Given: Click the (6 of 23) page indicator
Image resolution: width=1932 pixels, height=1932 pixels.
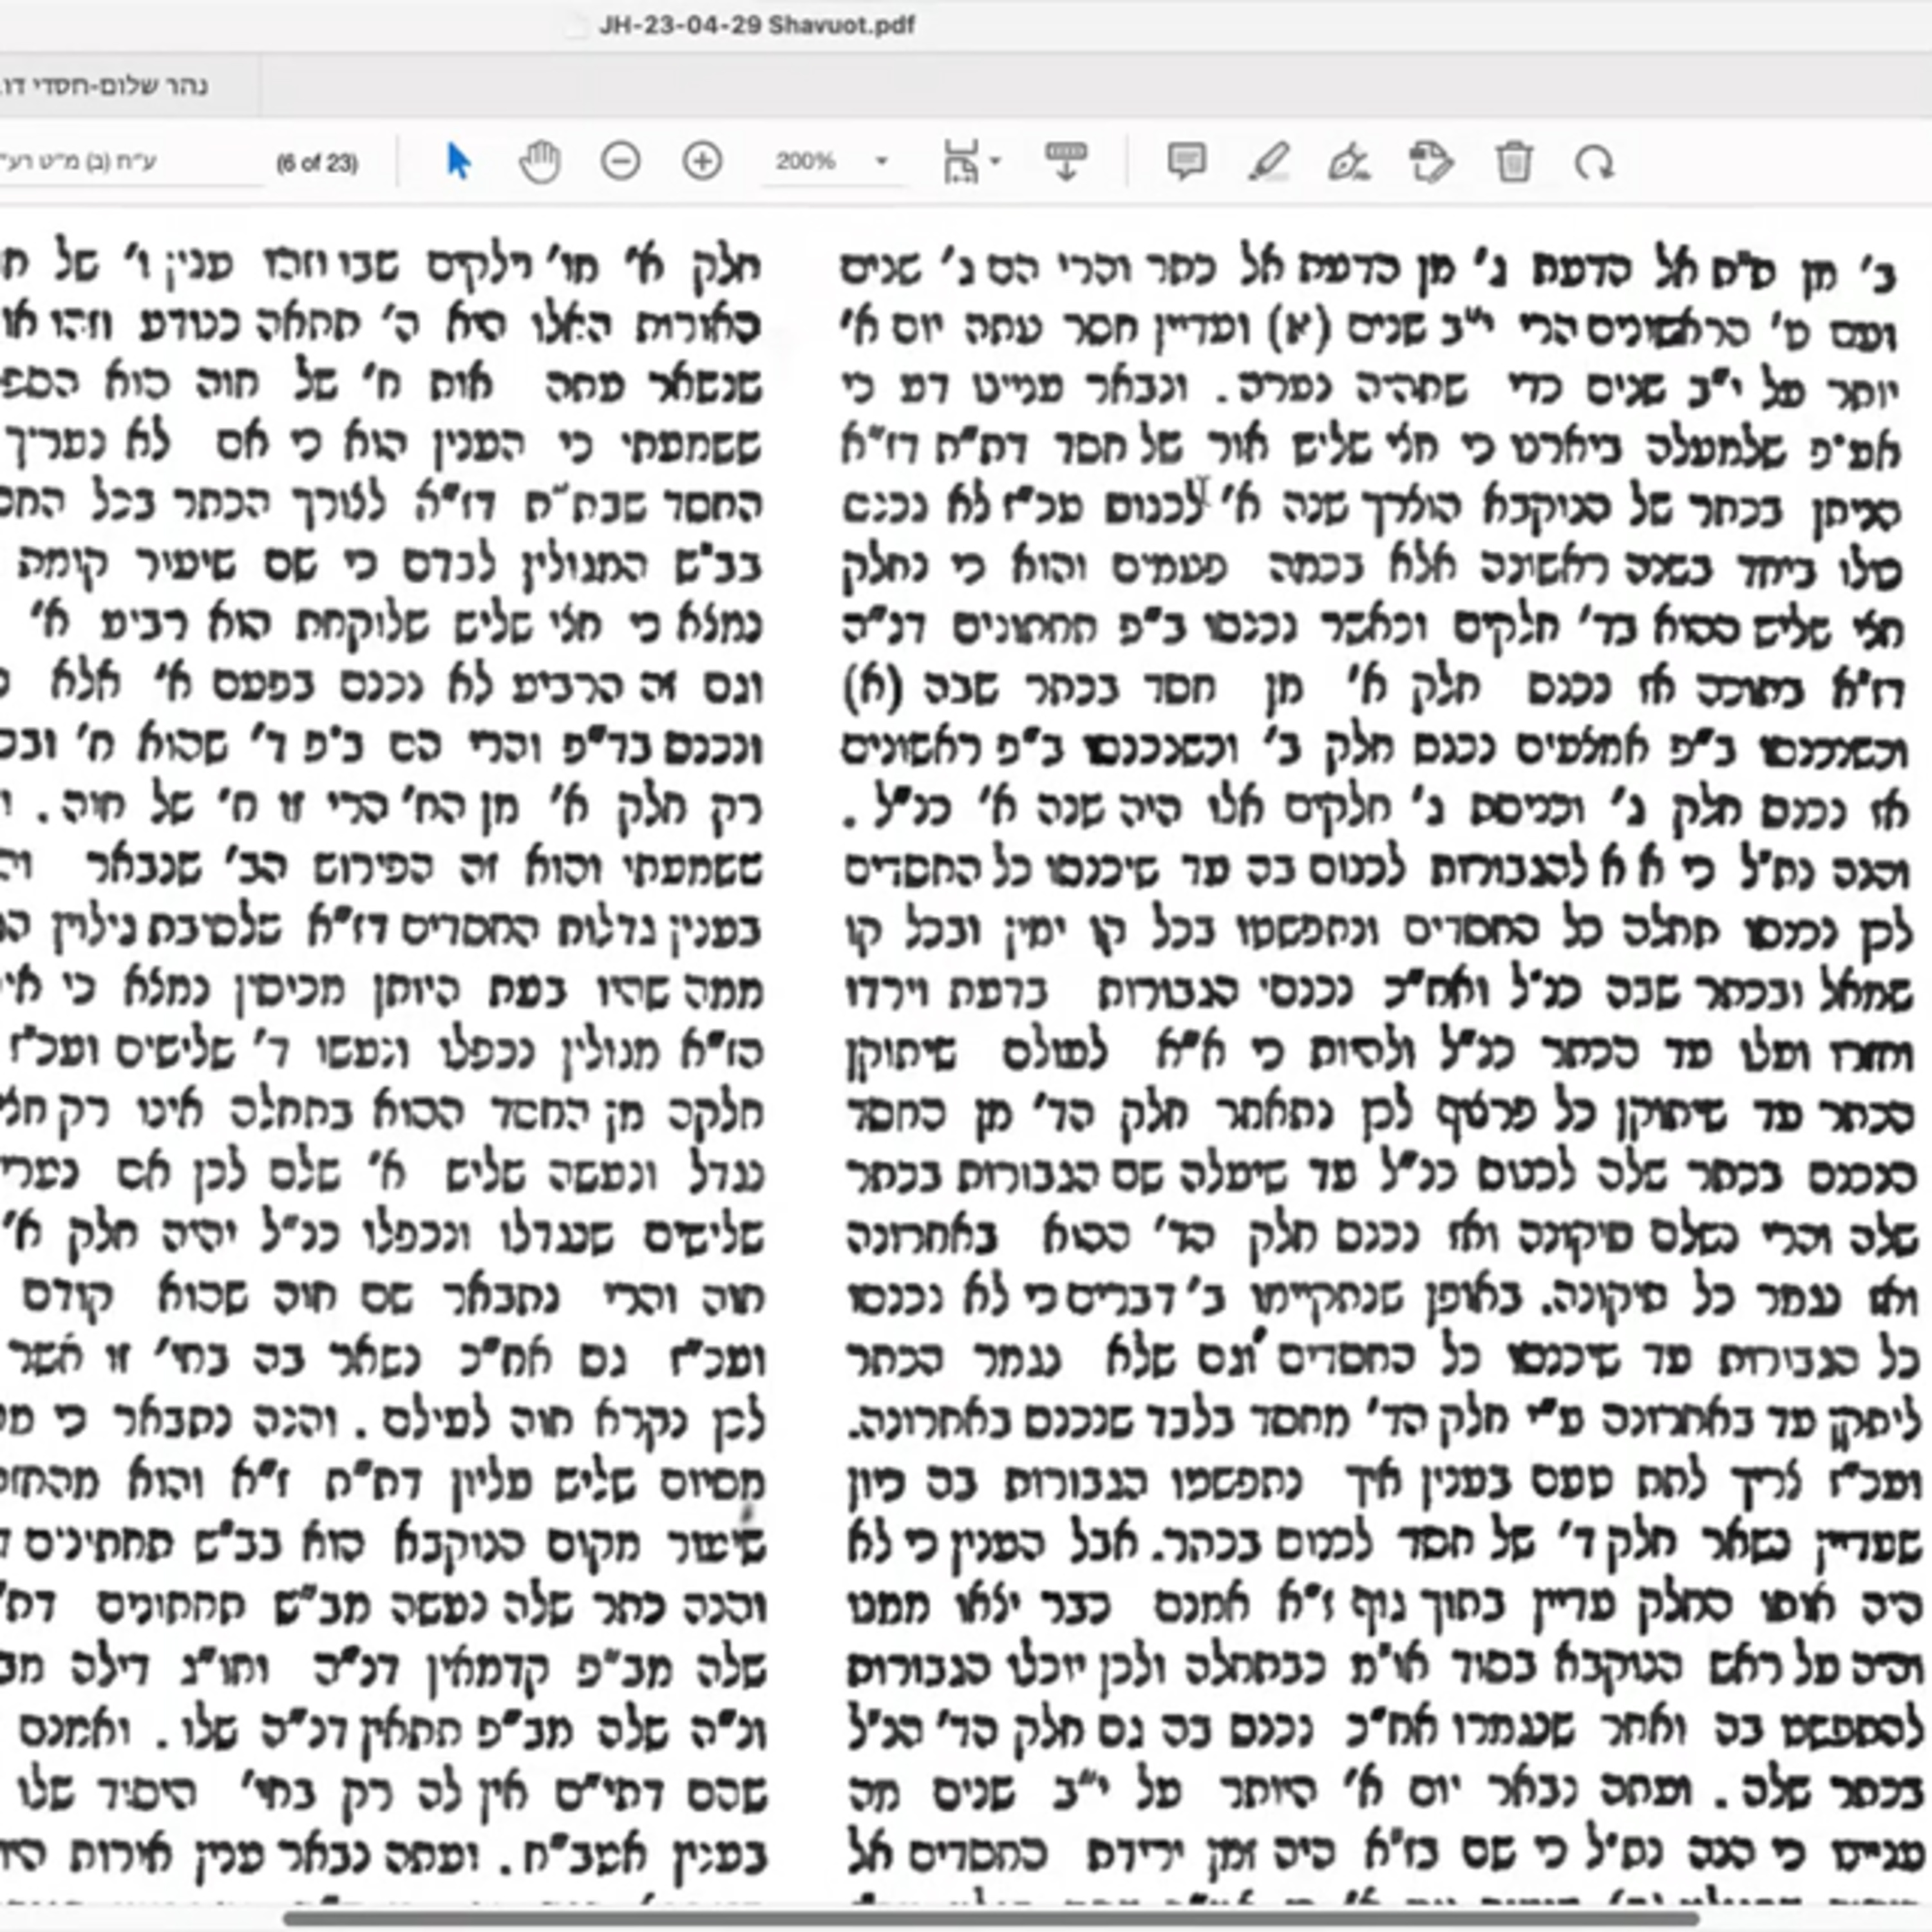Looking at the screenshot, I should pyautogui.click(x=317, y=163).
